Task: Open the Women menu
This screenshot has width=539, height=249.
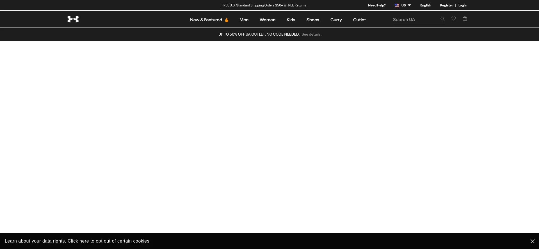Action: point(268,20)
